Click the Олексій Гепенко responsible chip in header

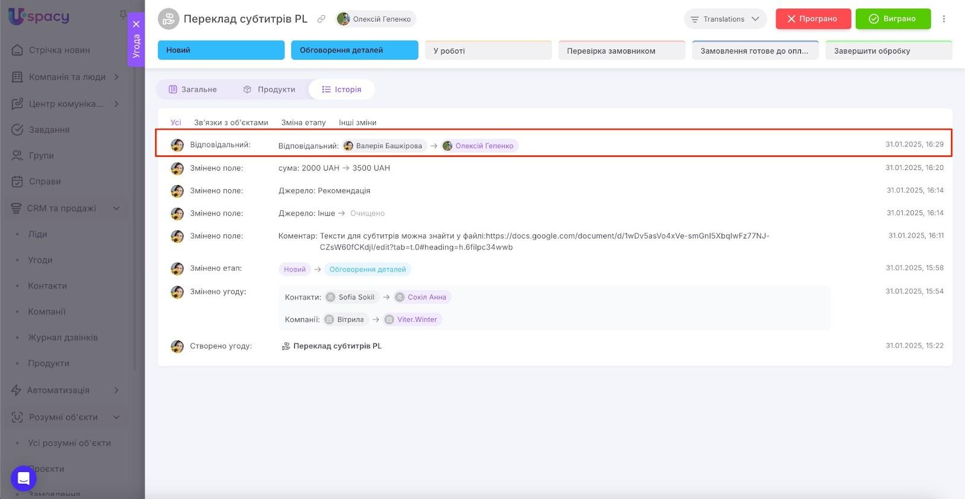click(376, 19)
